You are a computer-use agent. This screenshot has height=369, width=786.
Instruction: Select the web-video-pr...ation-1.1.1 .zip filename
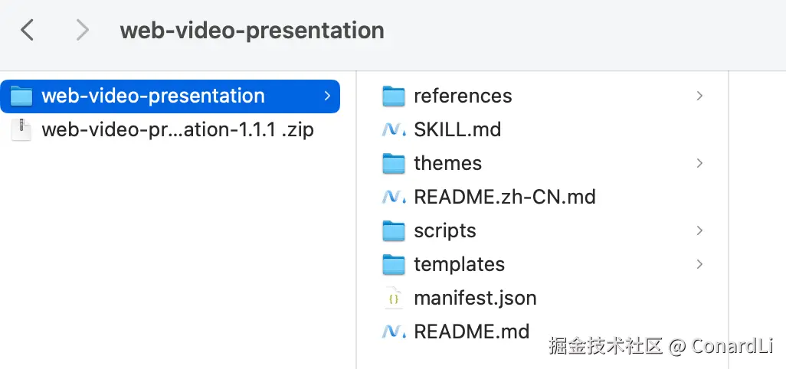click(x=178, y=129)
